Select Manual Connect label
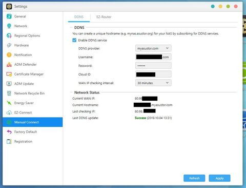246x188 pixels. pos(27,122)
